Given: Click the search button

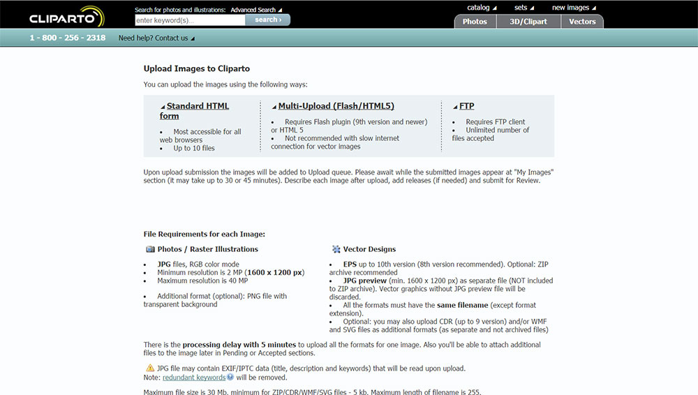Looking at the screenshot, I should [268, 20].
